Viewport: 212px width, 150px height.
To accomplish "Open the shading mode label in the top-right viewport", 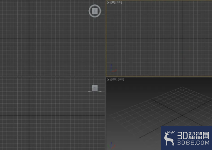I will coord(119,2).
